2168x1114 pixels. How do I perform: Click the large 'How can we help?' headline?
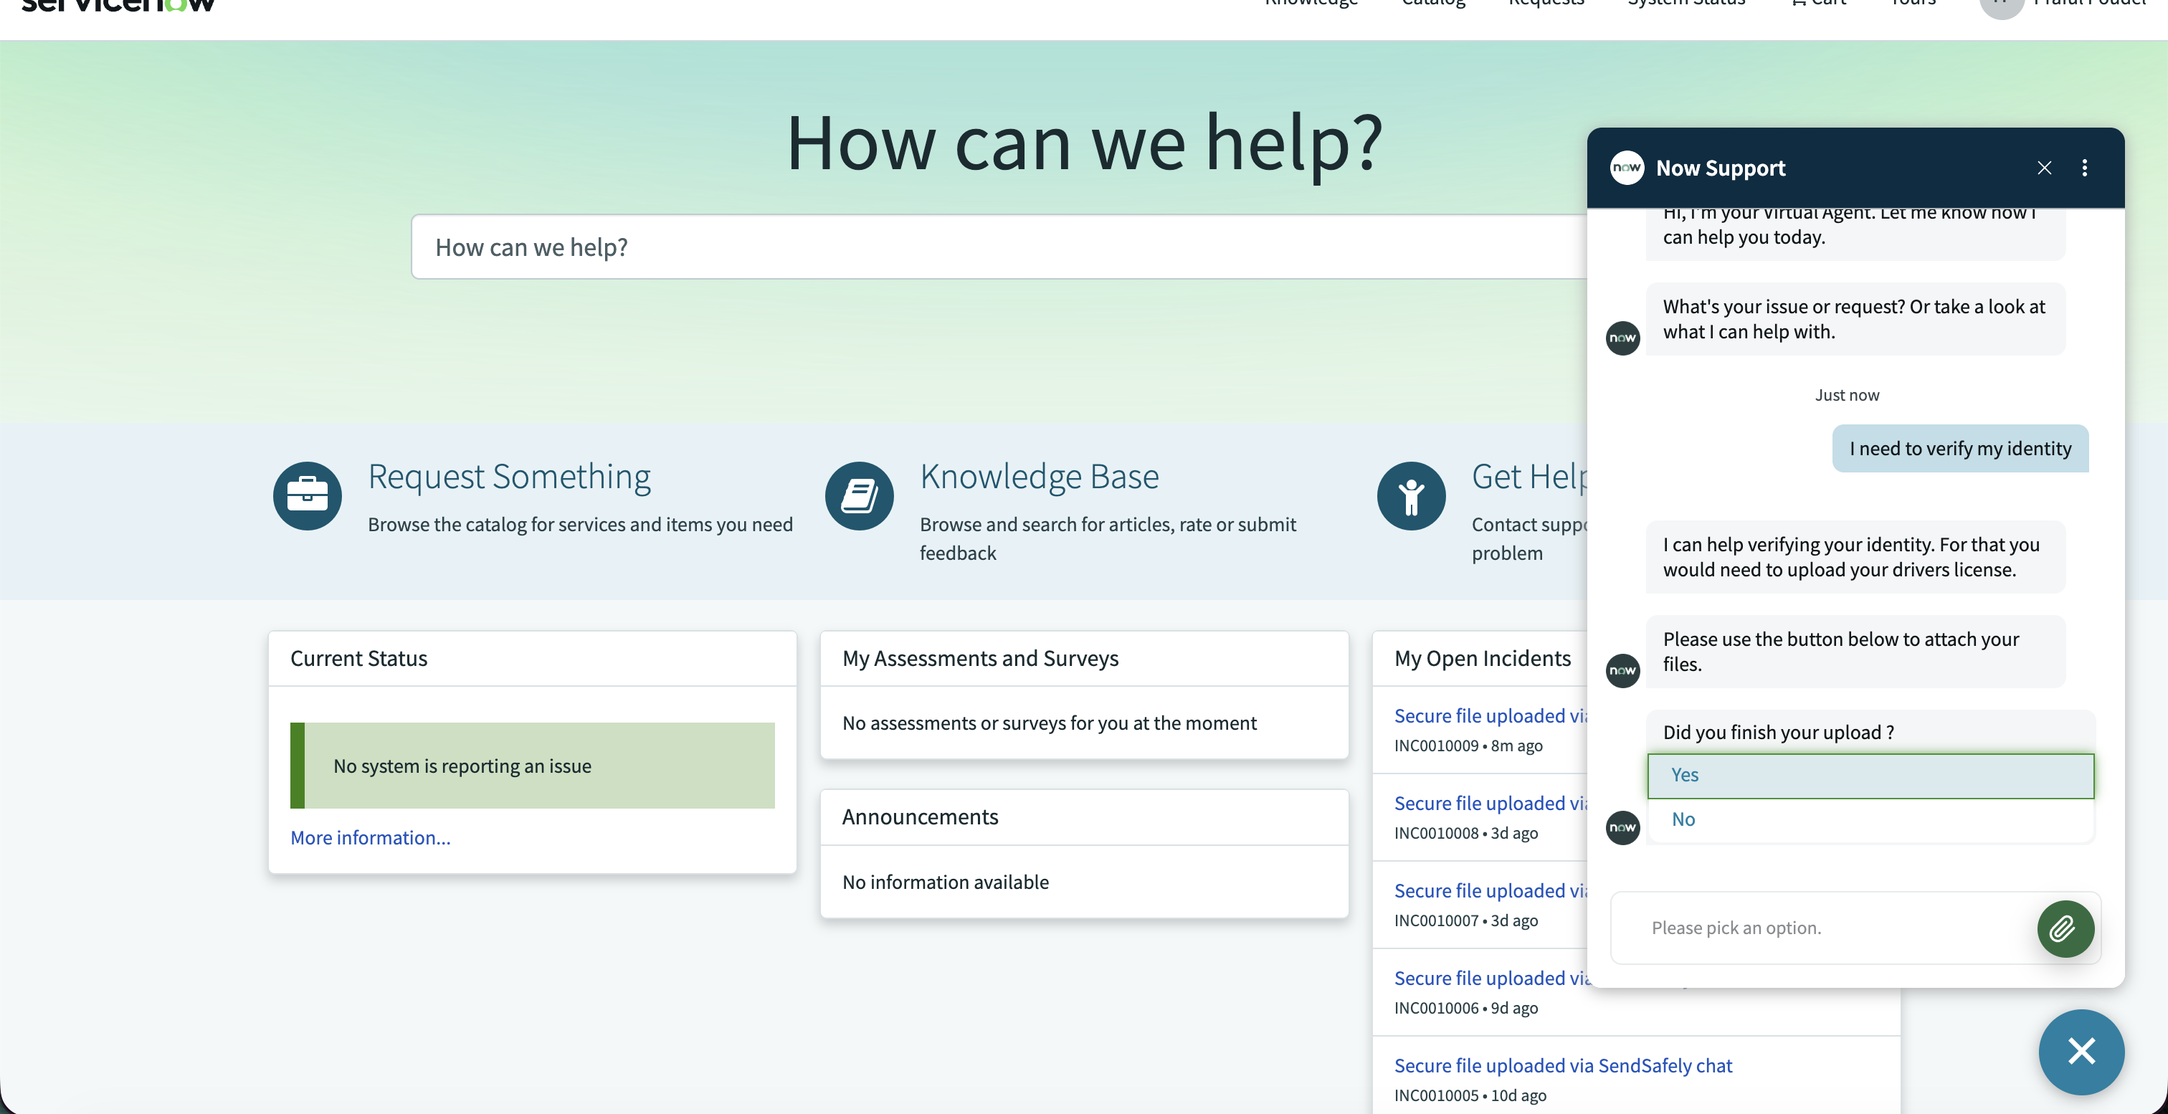(1084, 143)
